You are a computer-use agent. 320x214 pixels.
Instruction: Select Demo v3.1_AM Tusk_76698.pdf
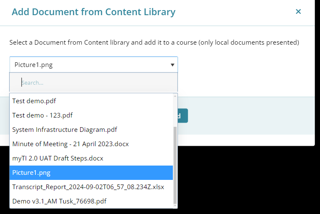[59, 201]
